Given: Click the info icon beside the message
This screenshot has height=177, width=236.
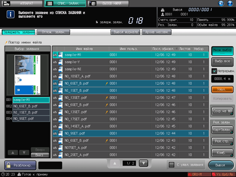Looking at the screenshot, I should [x=10, y=15].
